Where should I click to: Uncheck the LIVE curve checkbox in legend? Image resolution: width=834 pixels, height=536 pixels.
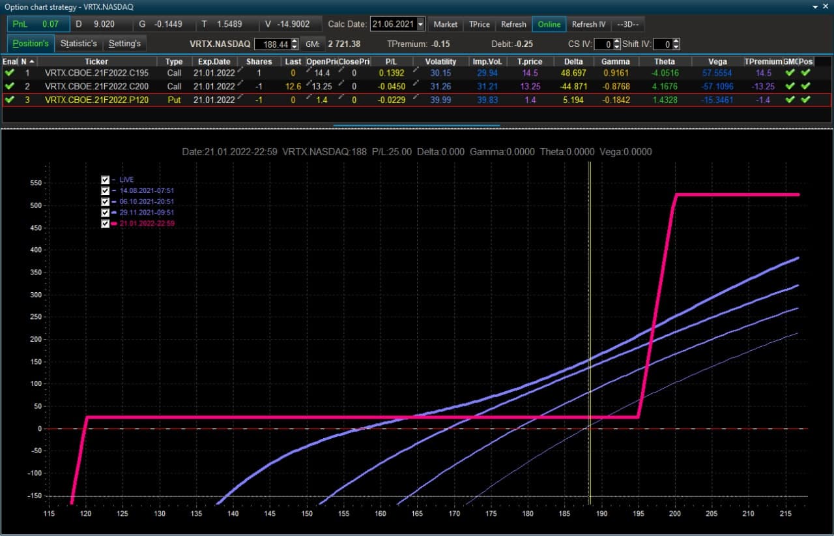(106, 179)
